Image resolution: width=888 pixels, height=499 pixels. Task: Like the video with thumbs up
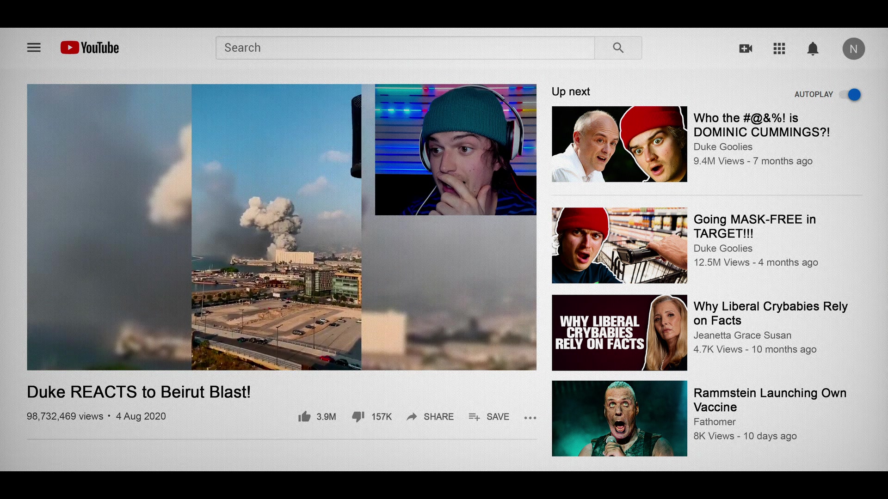click(x=304, y=417)
